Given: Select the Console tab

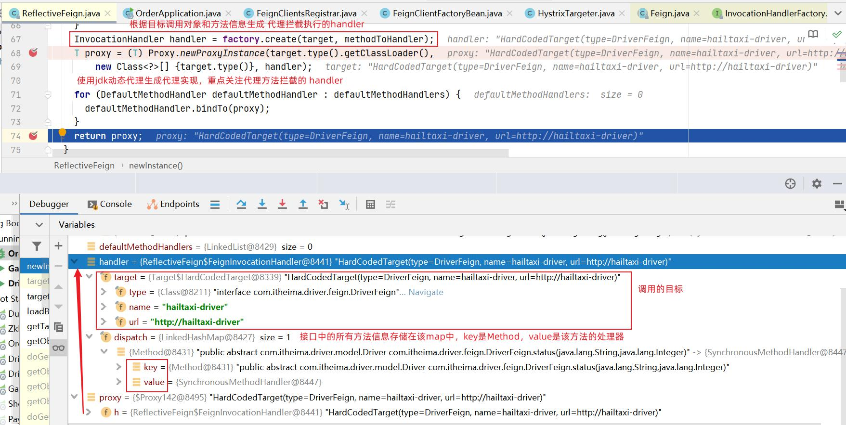Looking at the screenshot, I should coord(110,204).
